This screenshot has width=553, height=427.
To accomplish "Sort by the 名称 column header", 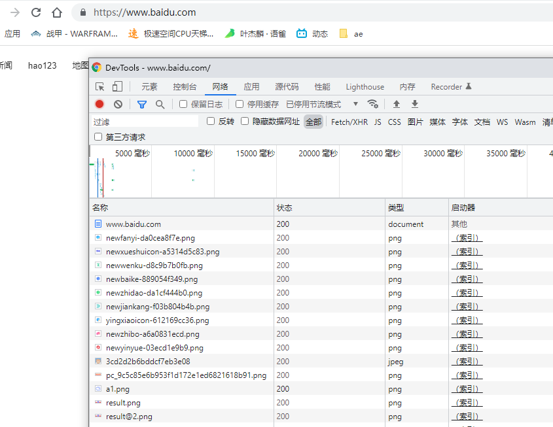I will tap(181, 207).
